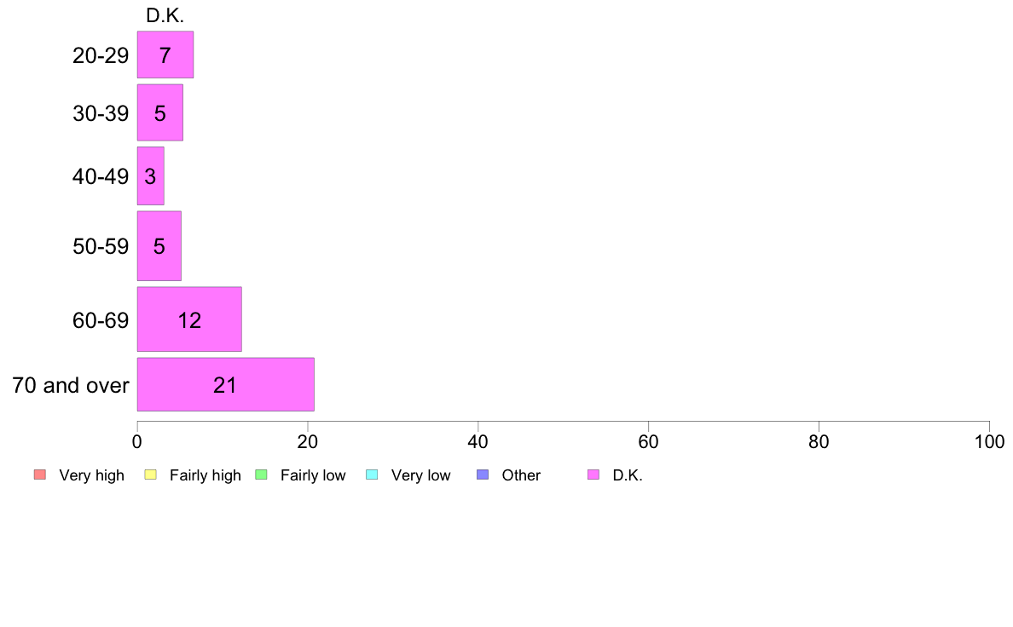Click the Fairly high yellow legend swatch
1013x627 pixels.
click(151, 475)
